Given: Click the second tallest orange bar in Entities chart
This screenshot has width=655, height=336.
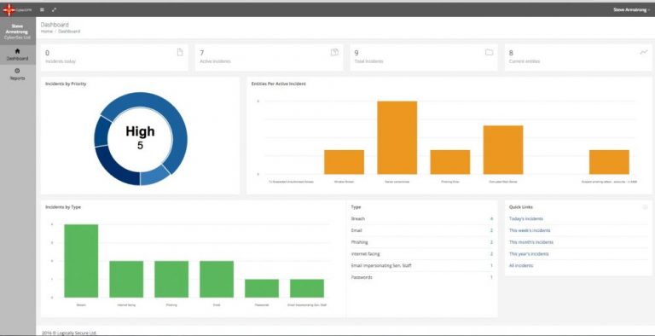Looking at the screenshot, I should (x=503, y=149).
